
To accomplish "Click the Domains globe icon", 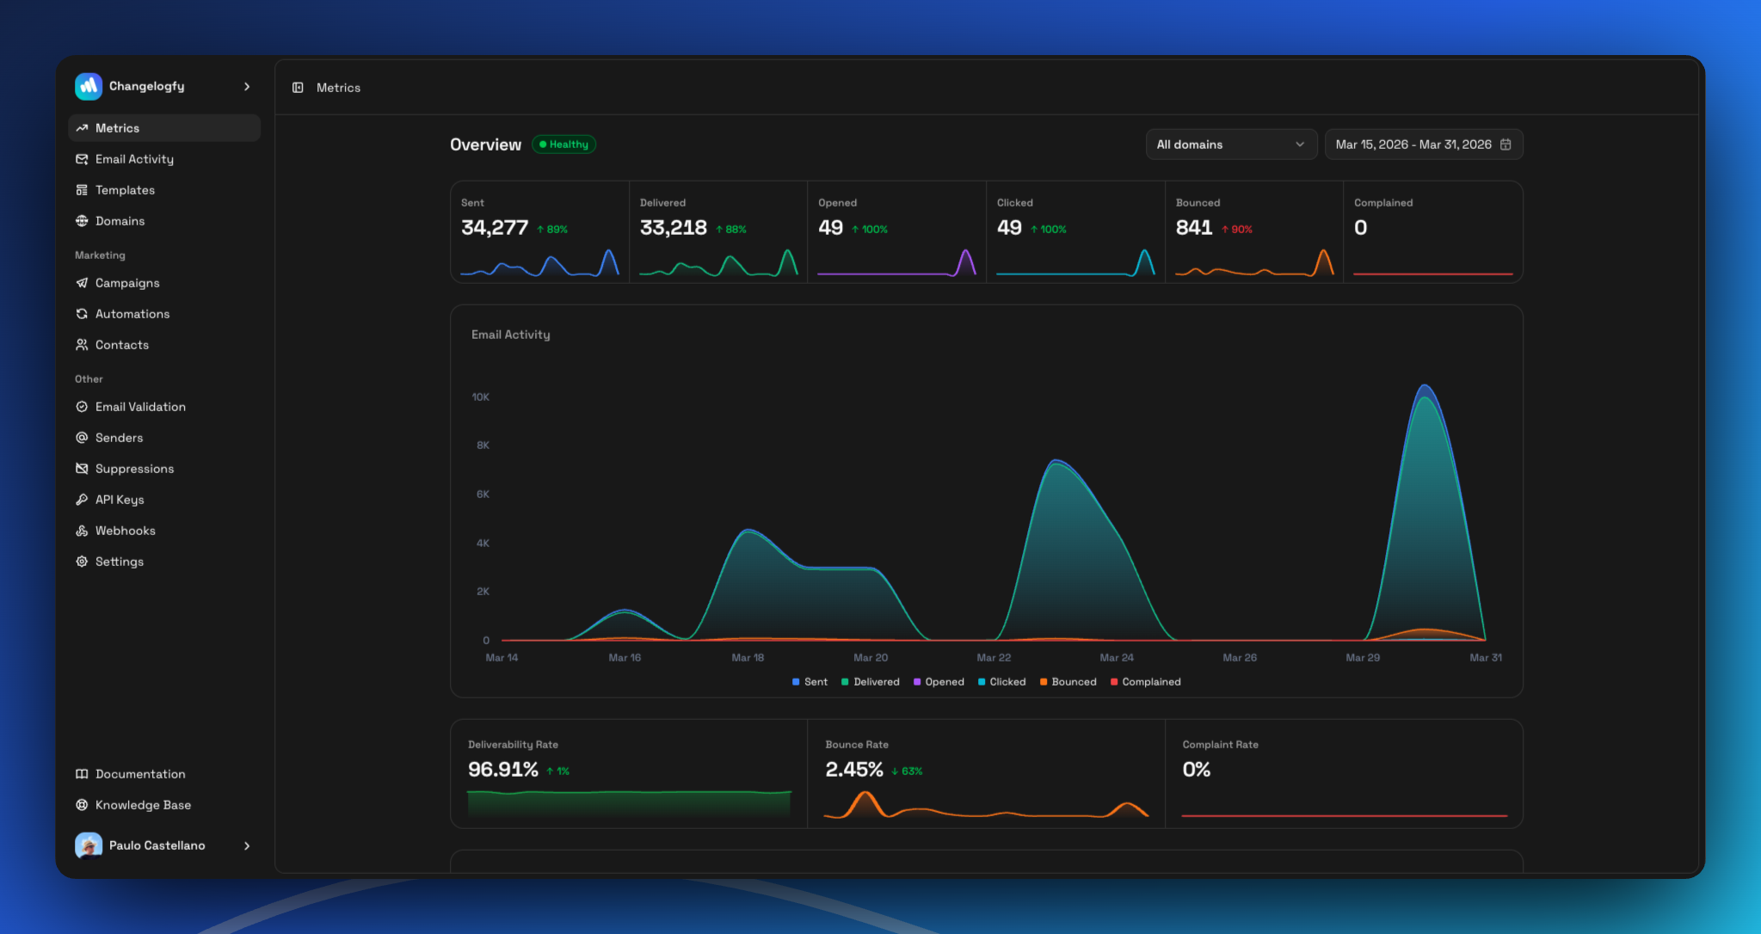I will pyautogui.click(x=82, y=221).
